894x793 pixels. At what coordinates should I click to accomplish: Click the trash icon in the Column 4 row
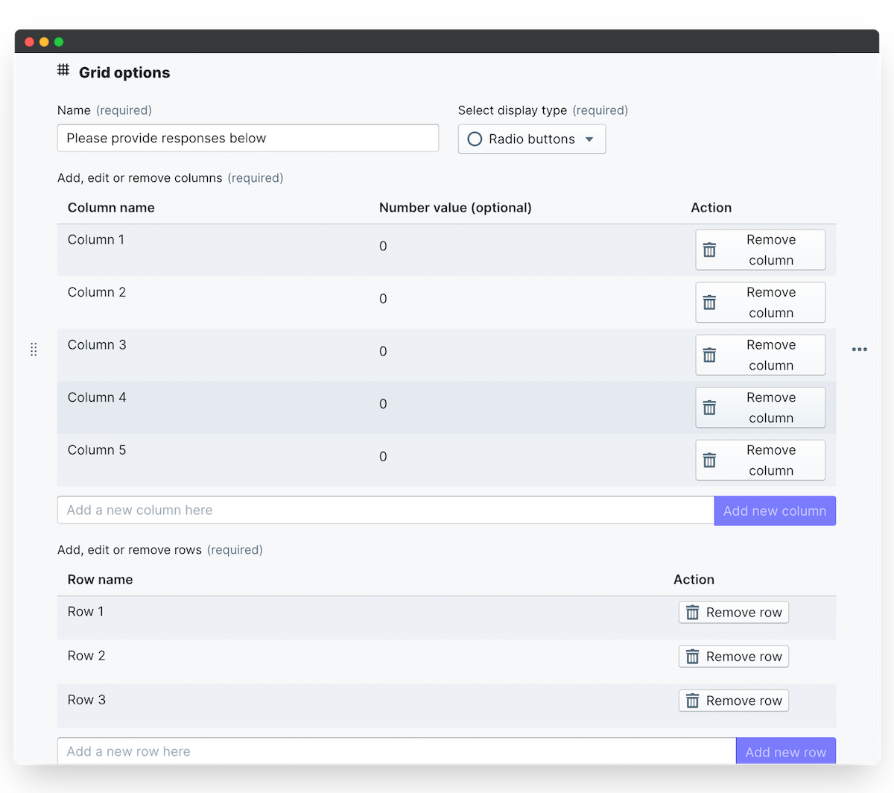(x=710, y=408)
